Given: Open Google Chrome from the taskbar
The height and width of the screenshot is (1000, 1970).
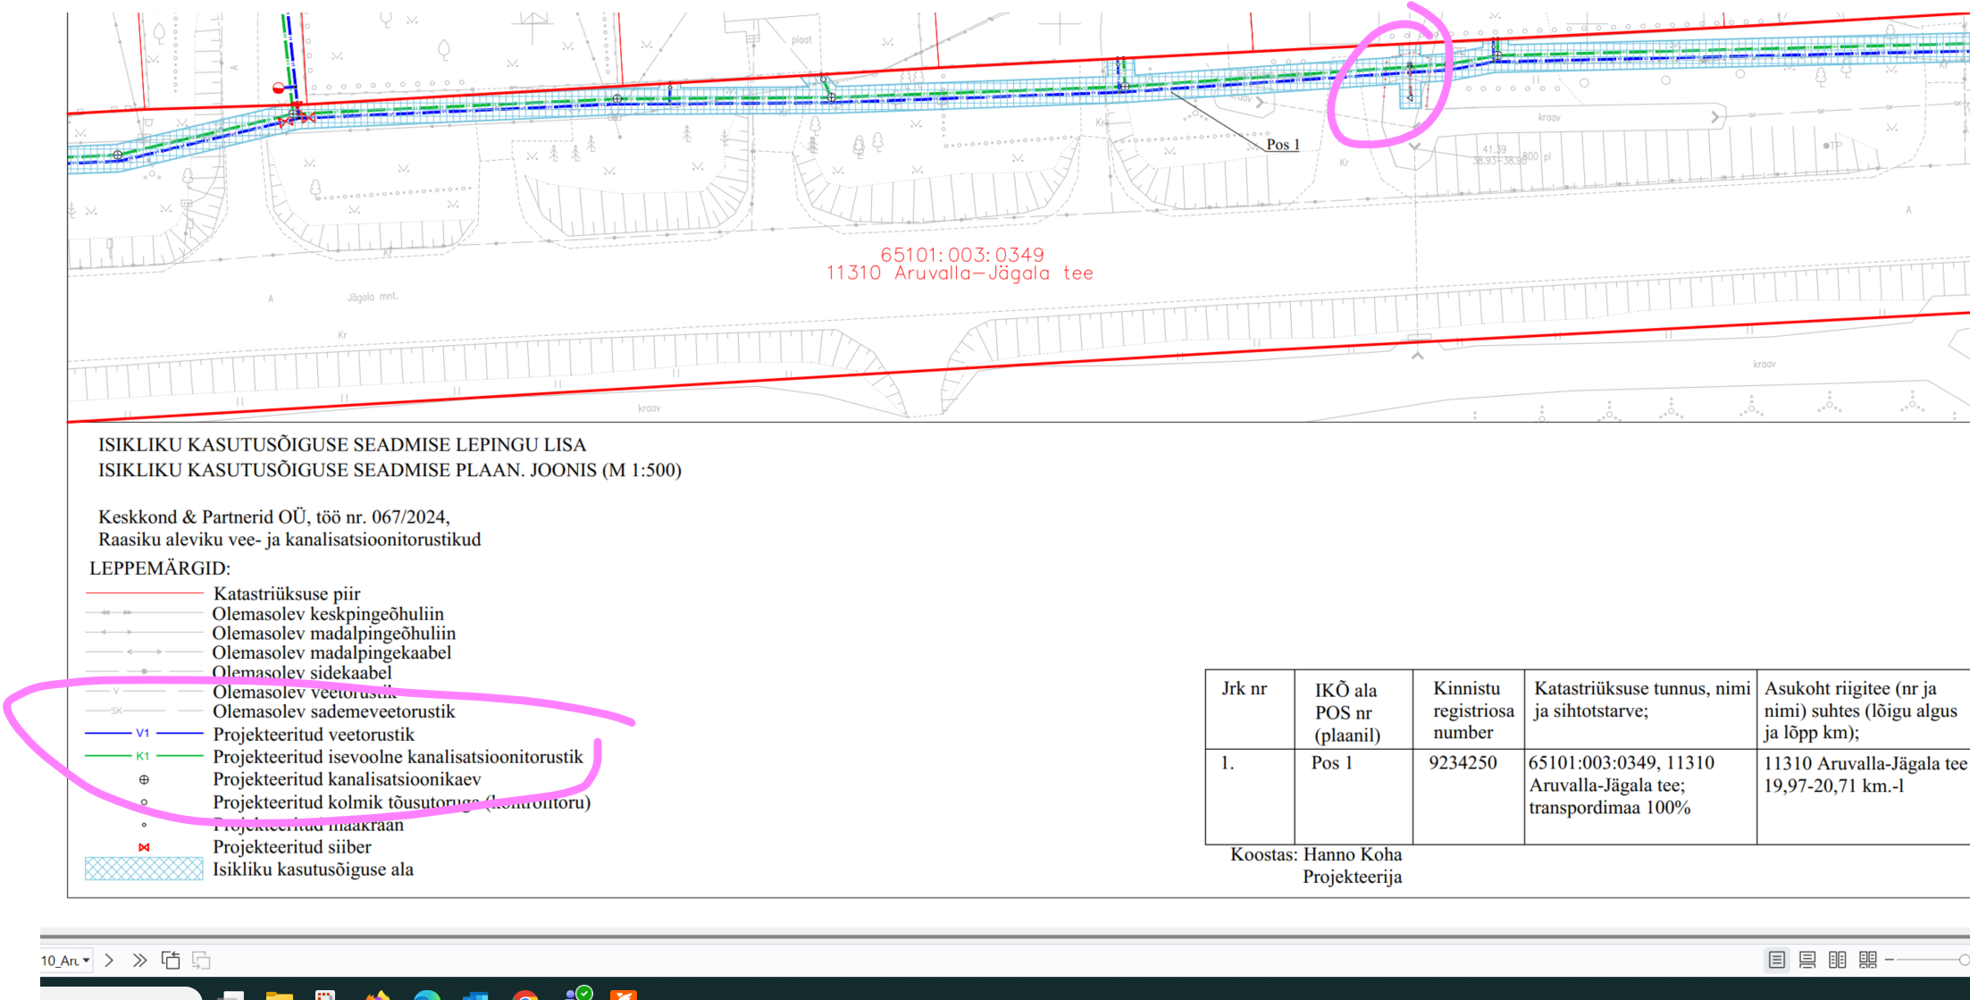Looking at the screenshot, I should (525, 995).
